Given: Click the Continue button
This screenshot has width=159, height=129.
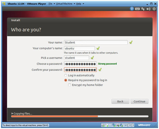Looking at the screenshot, I should tap(140, 101).
